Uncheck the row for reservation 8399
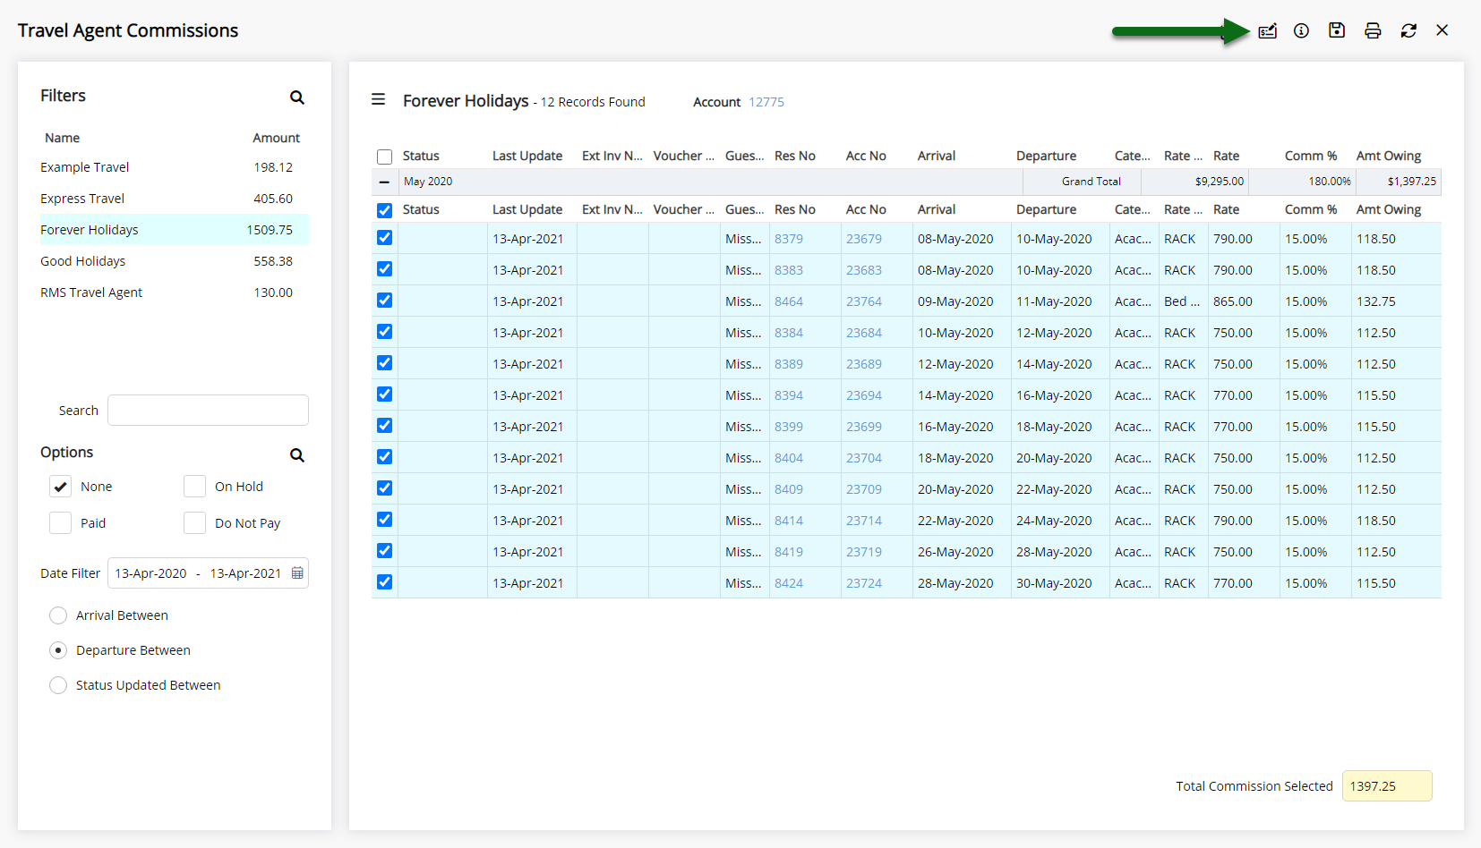The height and width of the screenshot is (848, 1481). 385,426
